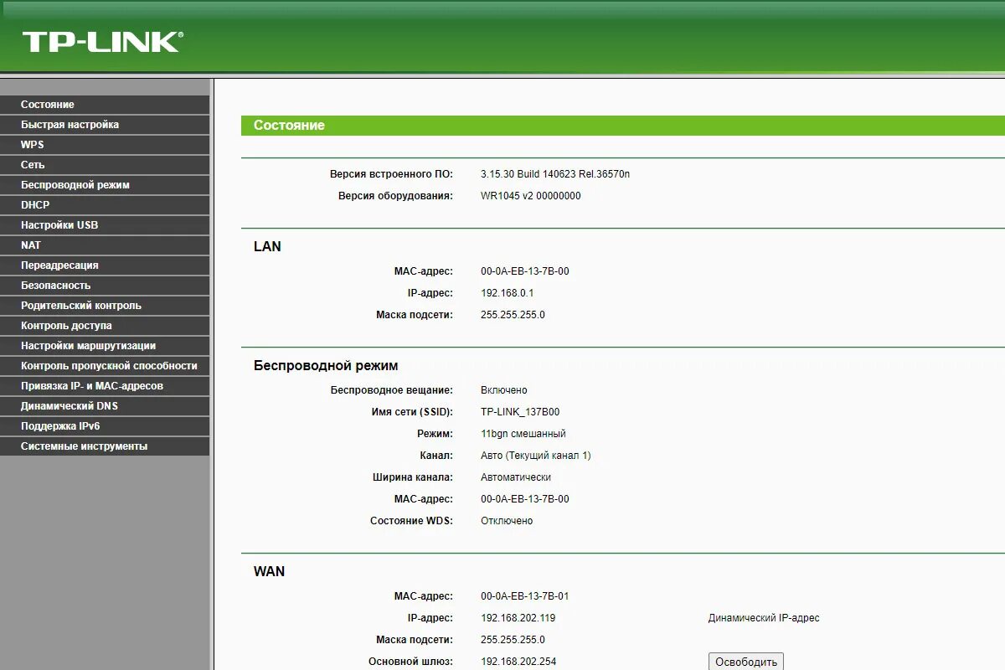
Task: Click wireless broadcast value Включено
Action: point(504,390)
